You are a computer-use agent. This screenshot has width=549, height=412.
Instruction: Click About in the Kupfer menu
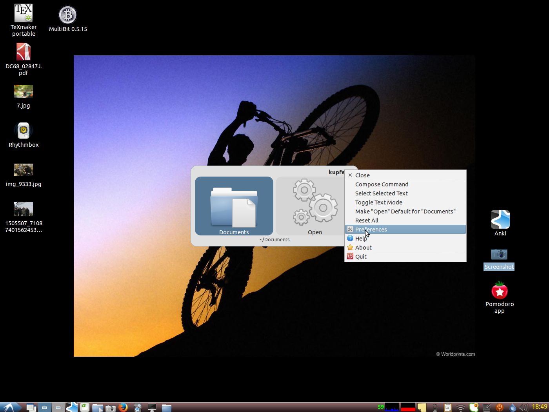coord(405,248)
